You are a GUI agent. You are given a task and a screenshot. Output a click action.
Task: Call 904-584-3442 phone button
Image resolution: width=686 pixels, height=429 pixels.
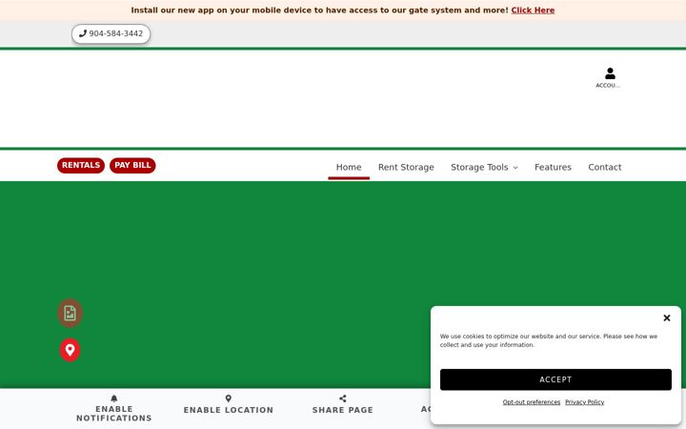click(x=111, y=33)
